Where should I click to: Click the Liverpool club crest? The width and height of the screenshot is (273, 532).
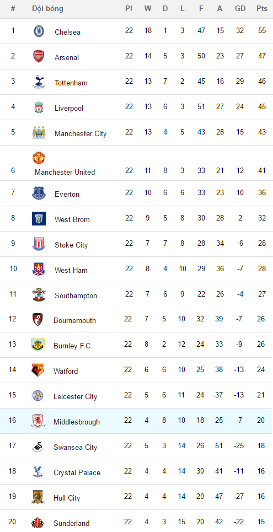pos(39,107)
